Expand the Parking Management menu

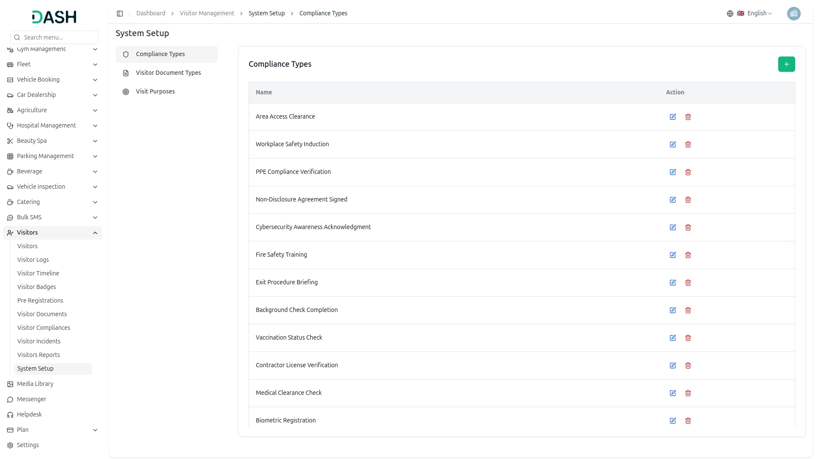click(53, 156)
